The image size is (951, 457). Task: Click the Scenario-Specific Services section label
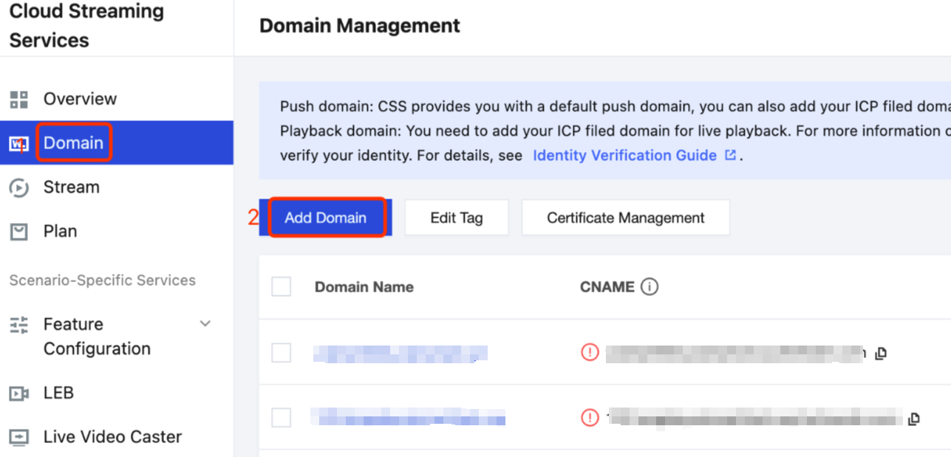click(103, 281)
